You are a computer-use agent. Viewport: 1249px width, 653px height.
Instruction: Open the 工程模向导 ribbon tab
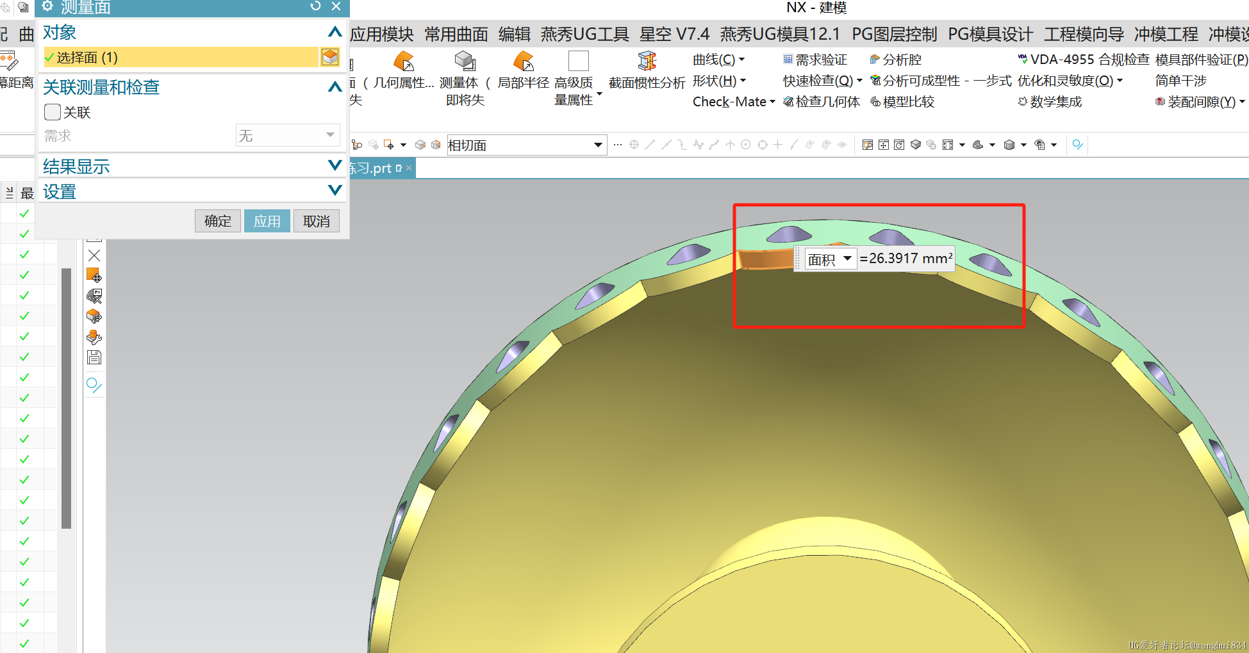pyautogui.click(x=1084, y=34)
